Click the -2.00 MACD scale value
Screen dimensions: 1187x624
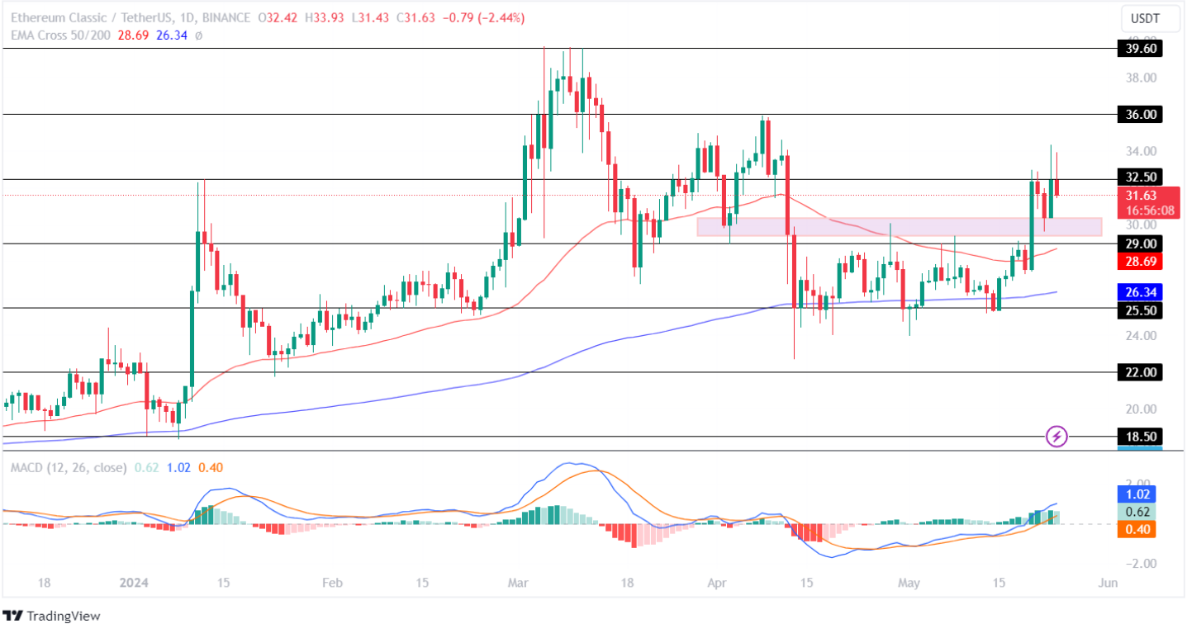pyautogui.click(x=1140, y=564)
